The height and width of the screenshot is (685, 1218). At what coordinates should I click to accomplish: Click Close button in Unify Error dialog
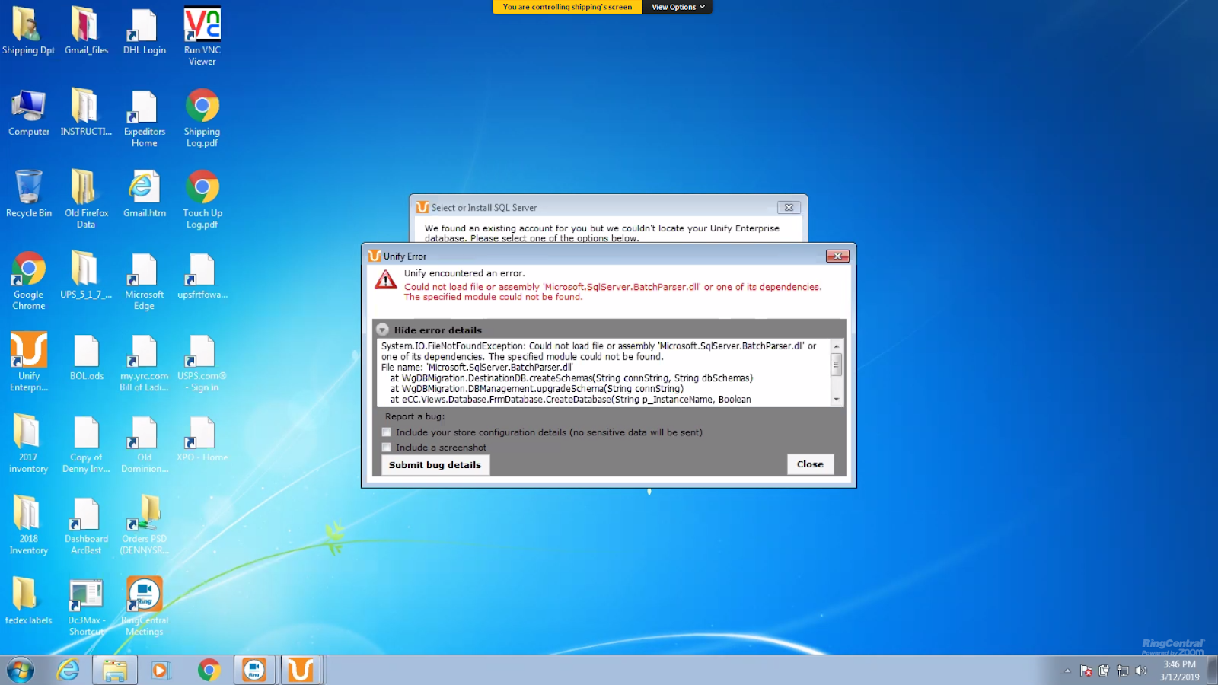click(810, 464)
